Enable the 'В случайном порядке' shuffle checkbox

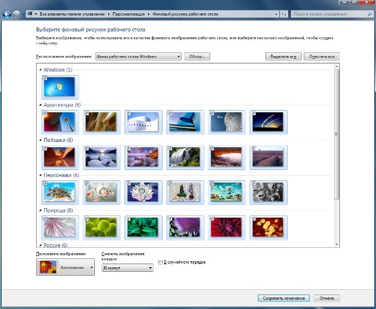point(161,262)
